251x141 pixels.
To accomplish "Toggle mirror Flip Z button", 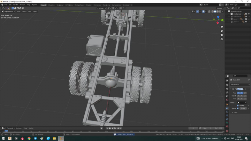I will coord(245,99).
